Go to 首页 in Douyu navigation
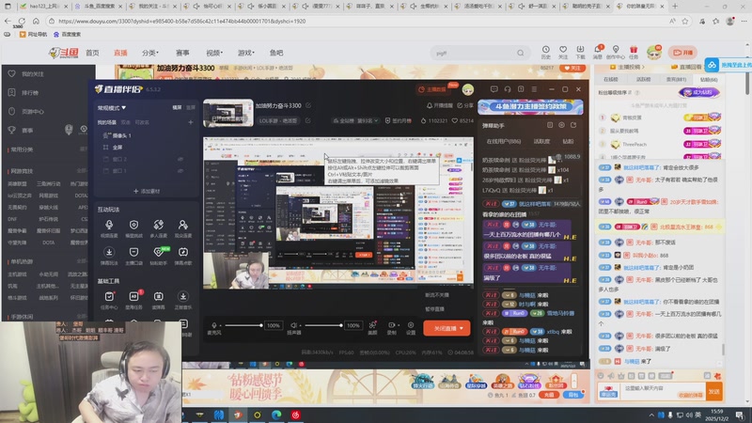Screen dimensions: 752x423 92,53
